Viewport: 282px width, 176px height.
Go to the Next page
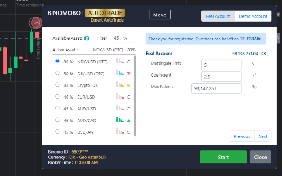click(263, 136)
